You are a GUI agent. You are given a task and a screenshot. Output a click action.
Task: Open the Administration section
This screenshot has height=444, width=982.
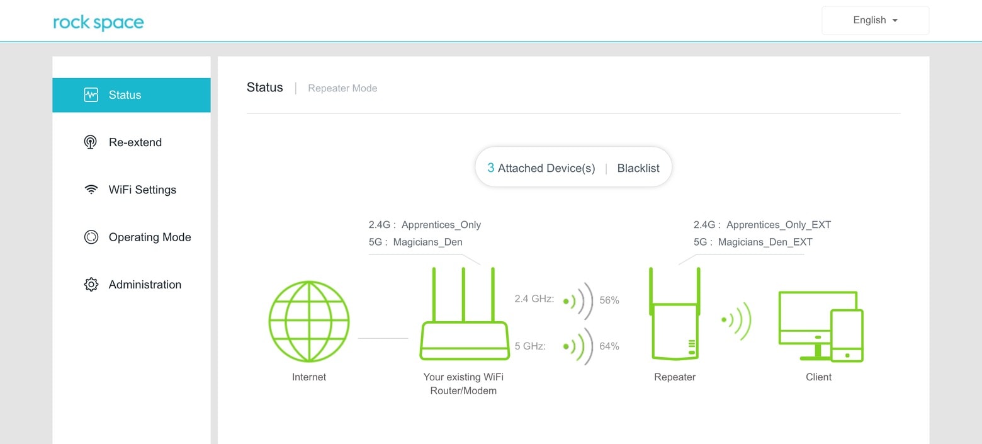click(x=145, y=285)
